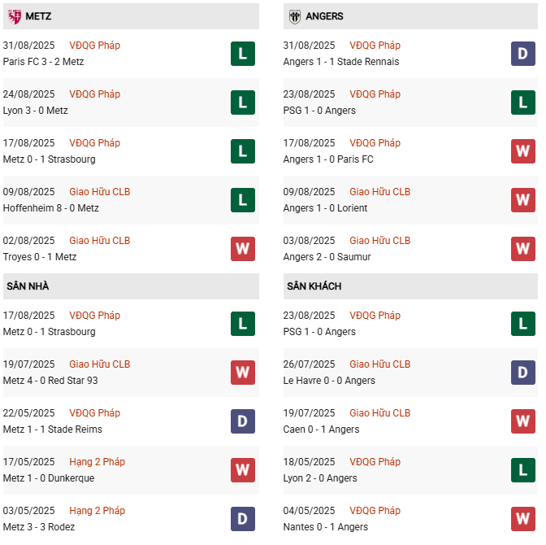
Task: Click the Angers club crest icon
Action: pos(293,16)
